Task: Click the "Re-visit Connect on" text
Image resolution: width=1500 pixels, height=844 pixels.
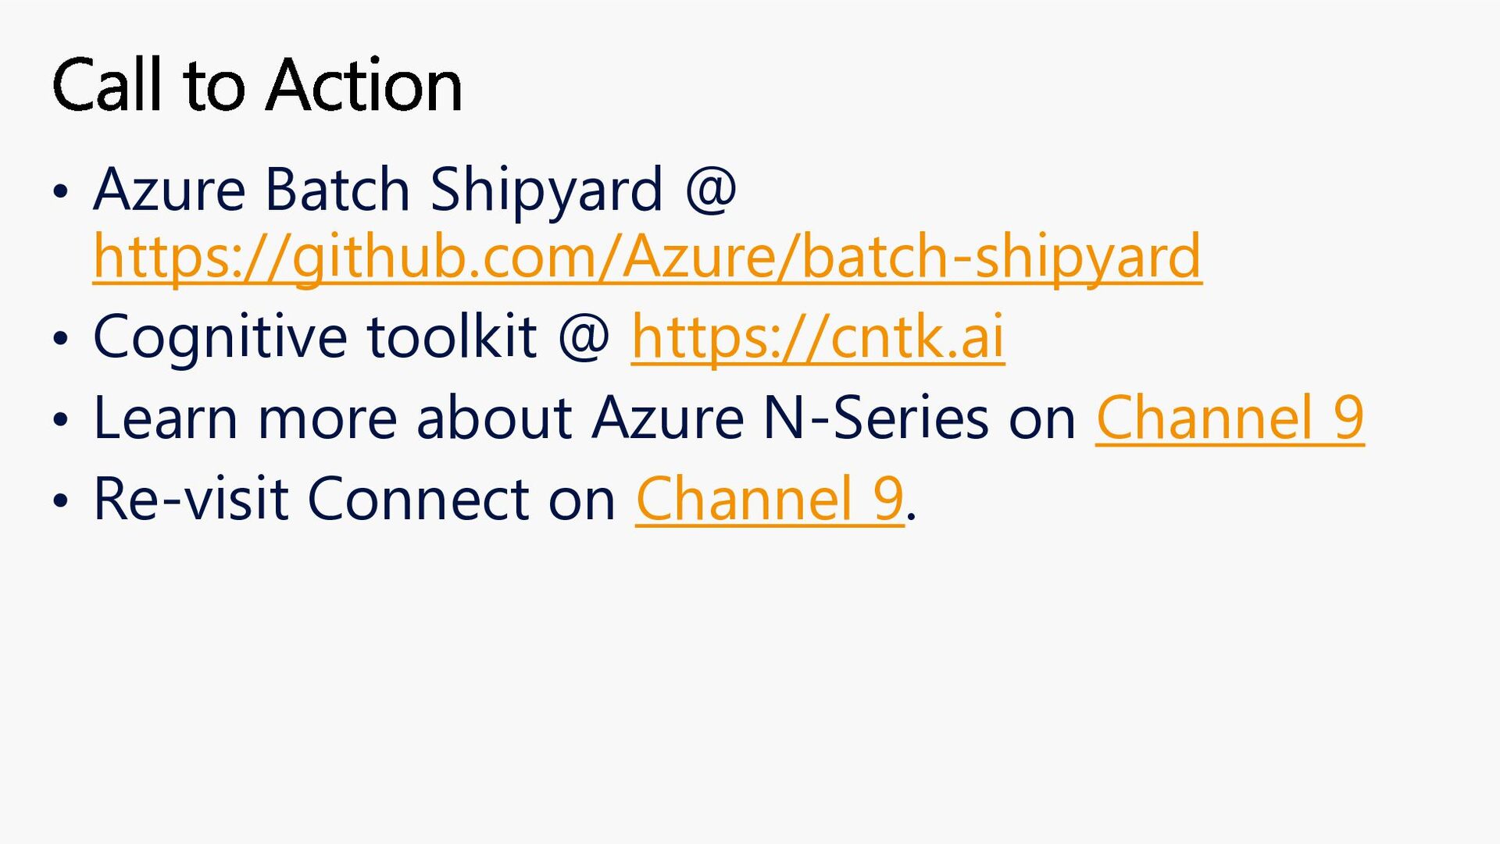Action: coord(355,499)
